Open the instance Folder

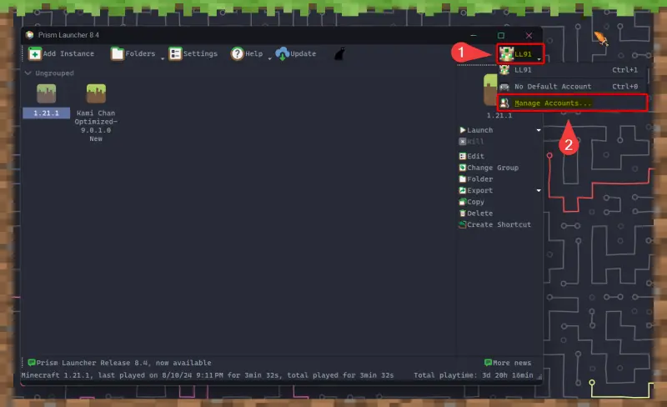[479, 179]
